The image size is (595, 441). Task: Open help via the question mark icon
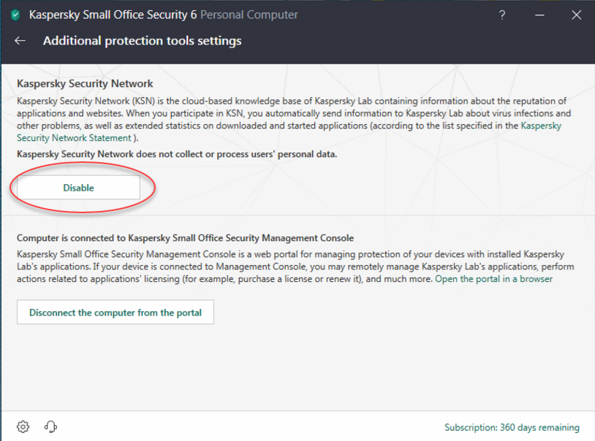(x=502, y=15)
